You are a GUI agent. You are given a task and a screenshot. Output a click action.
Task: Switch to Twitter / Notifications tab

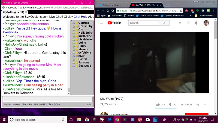(x=112, y=5)
